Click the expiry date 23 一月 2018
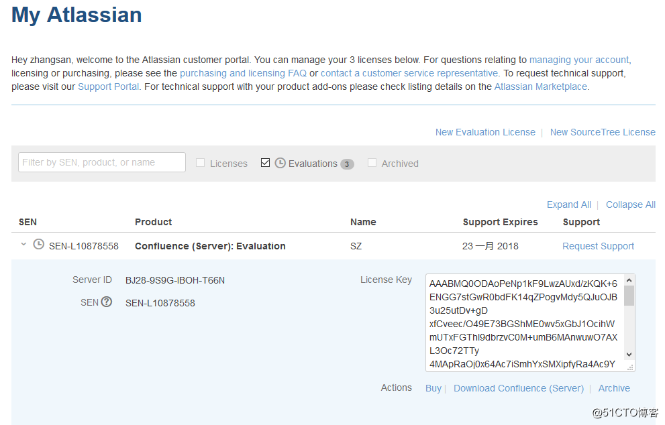The height and width of the screenshot is (425, 665). point(491,246)
